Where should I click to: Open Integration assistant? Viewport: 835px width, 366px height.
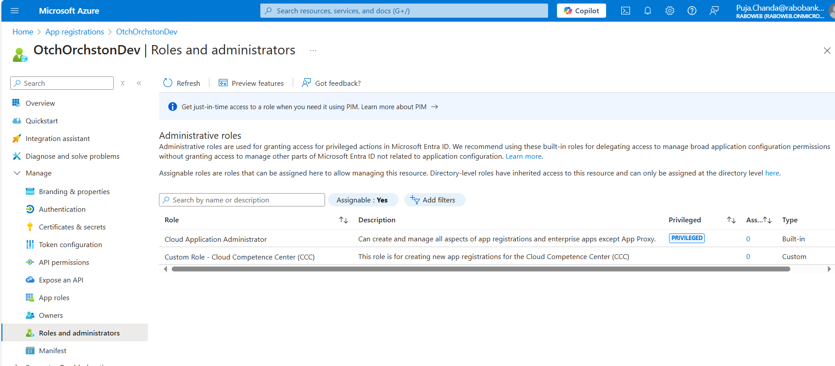coord(58,138)
